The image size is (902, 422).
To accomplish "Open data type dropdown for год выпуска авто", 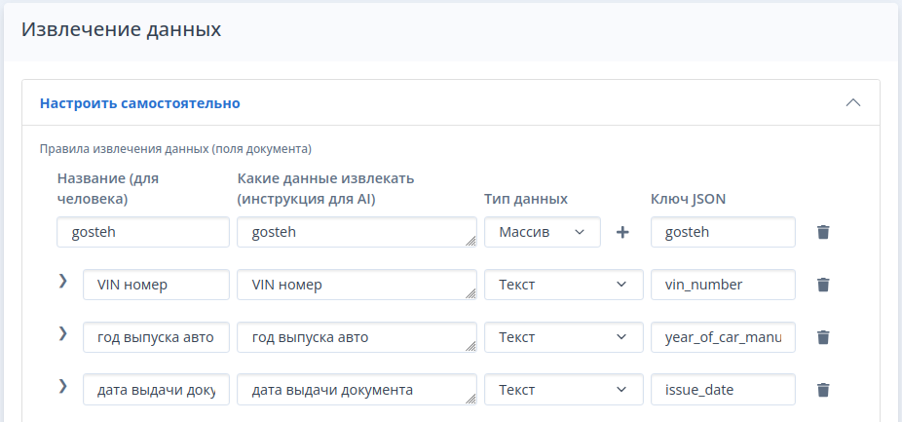I will pyautogui.click(x=563, y=337).
